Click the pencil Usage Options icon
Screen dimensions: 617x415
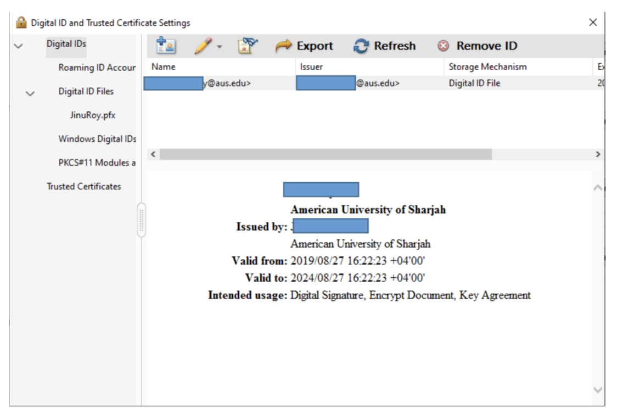coord(203,46)
